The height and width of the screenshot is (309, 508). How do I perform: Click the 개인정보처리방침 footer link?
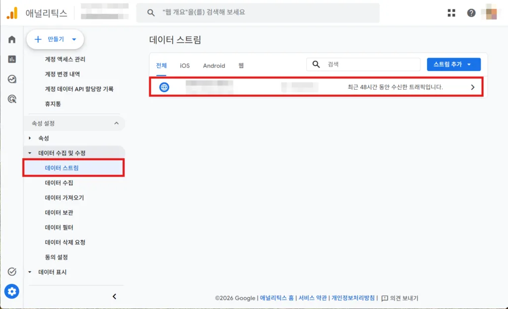[x=353, y=298]
